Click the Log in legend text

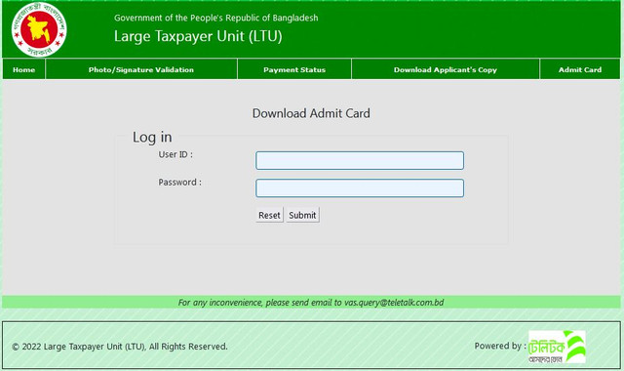tap(152, 137)
